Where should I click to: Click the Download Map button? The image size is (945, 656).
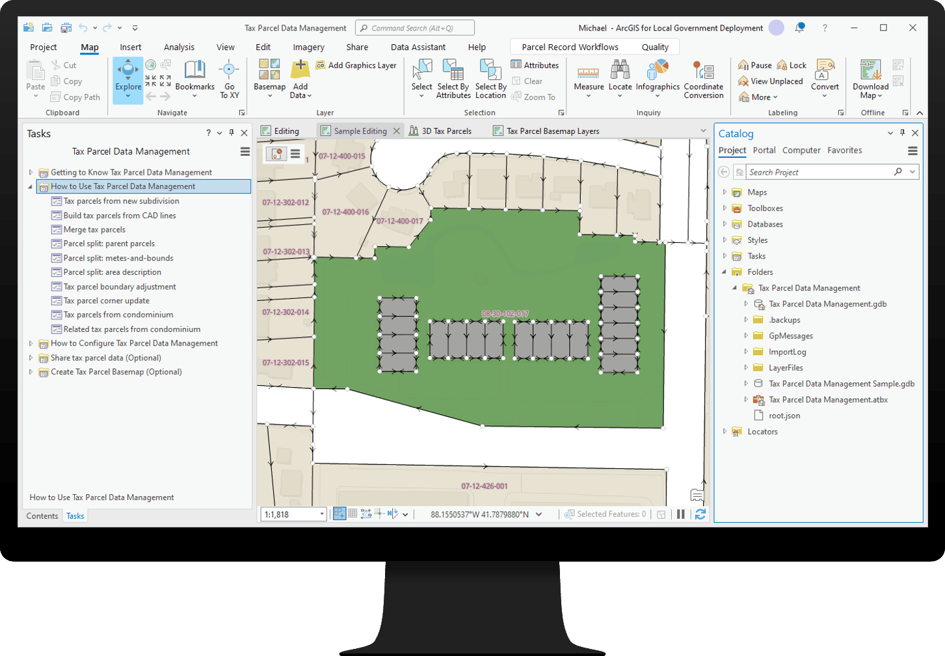[871, 79]
